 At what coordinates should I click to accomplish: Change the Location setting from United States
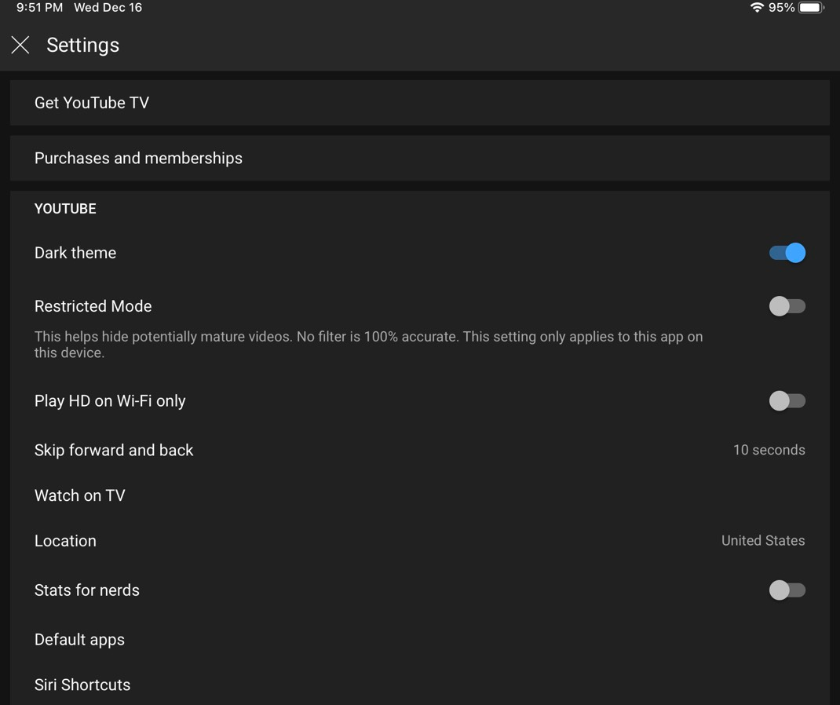[420, 540]
